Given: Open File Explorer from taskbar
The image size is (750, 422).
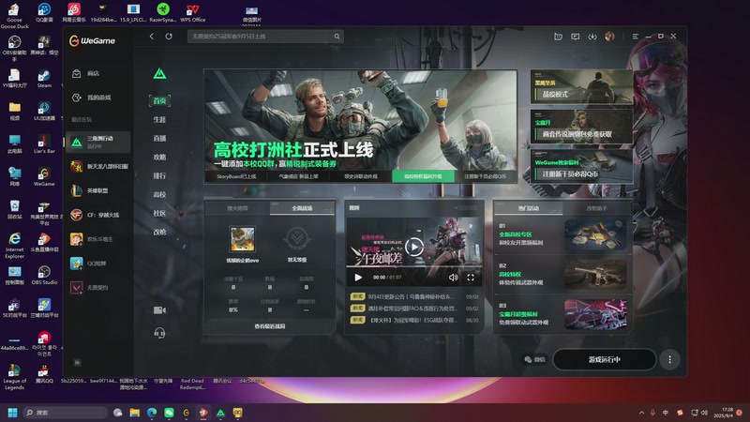Looking at the screenshot, I should click(x=135, y=413).
